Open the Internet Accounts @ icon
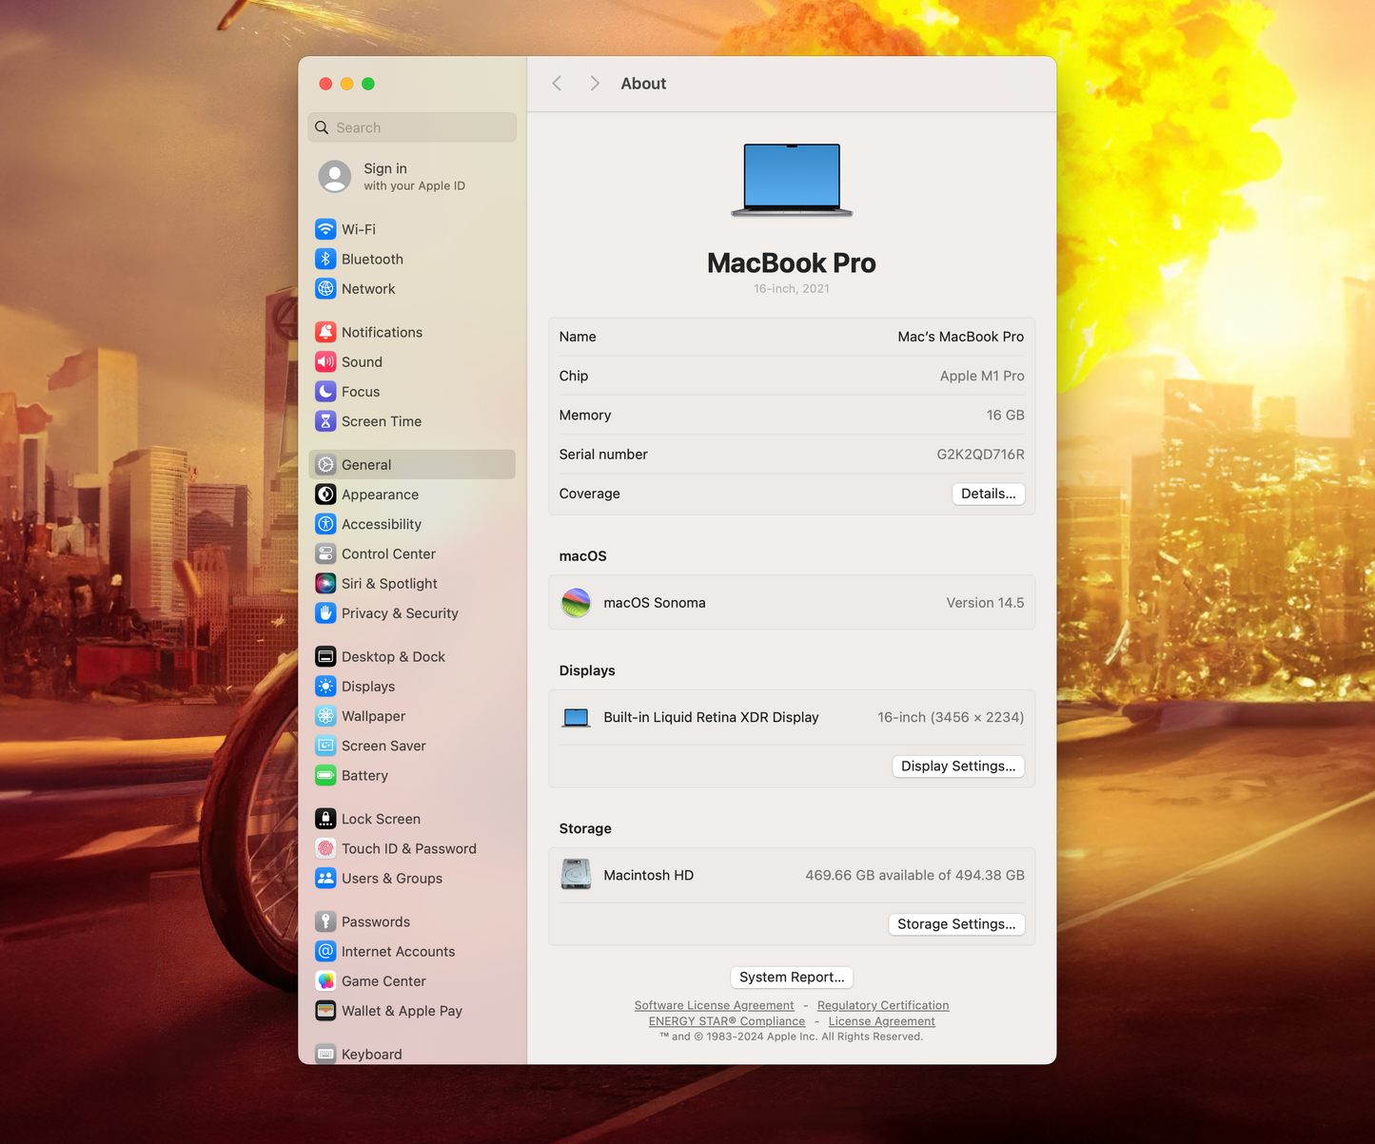Screen dimensions: 1375x1144 click(x=325, y=951)
